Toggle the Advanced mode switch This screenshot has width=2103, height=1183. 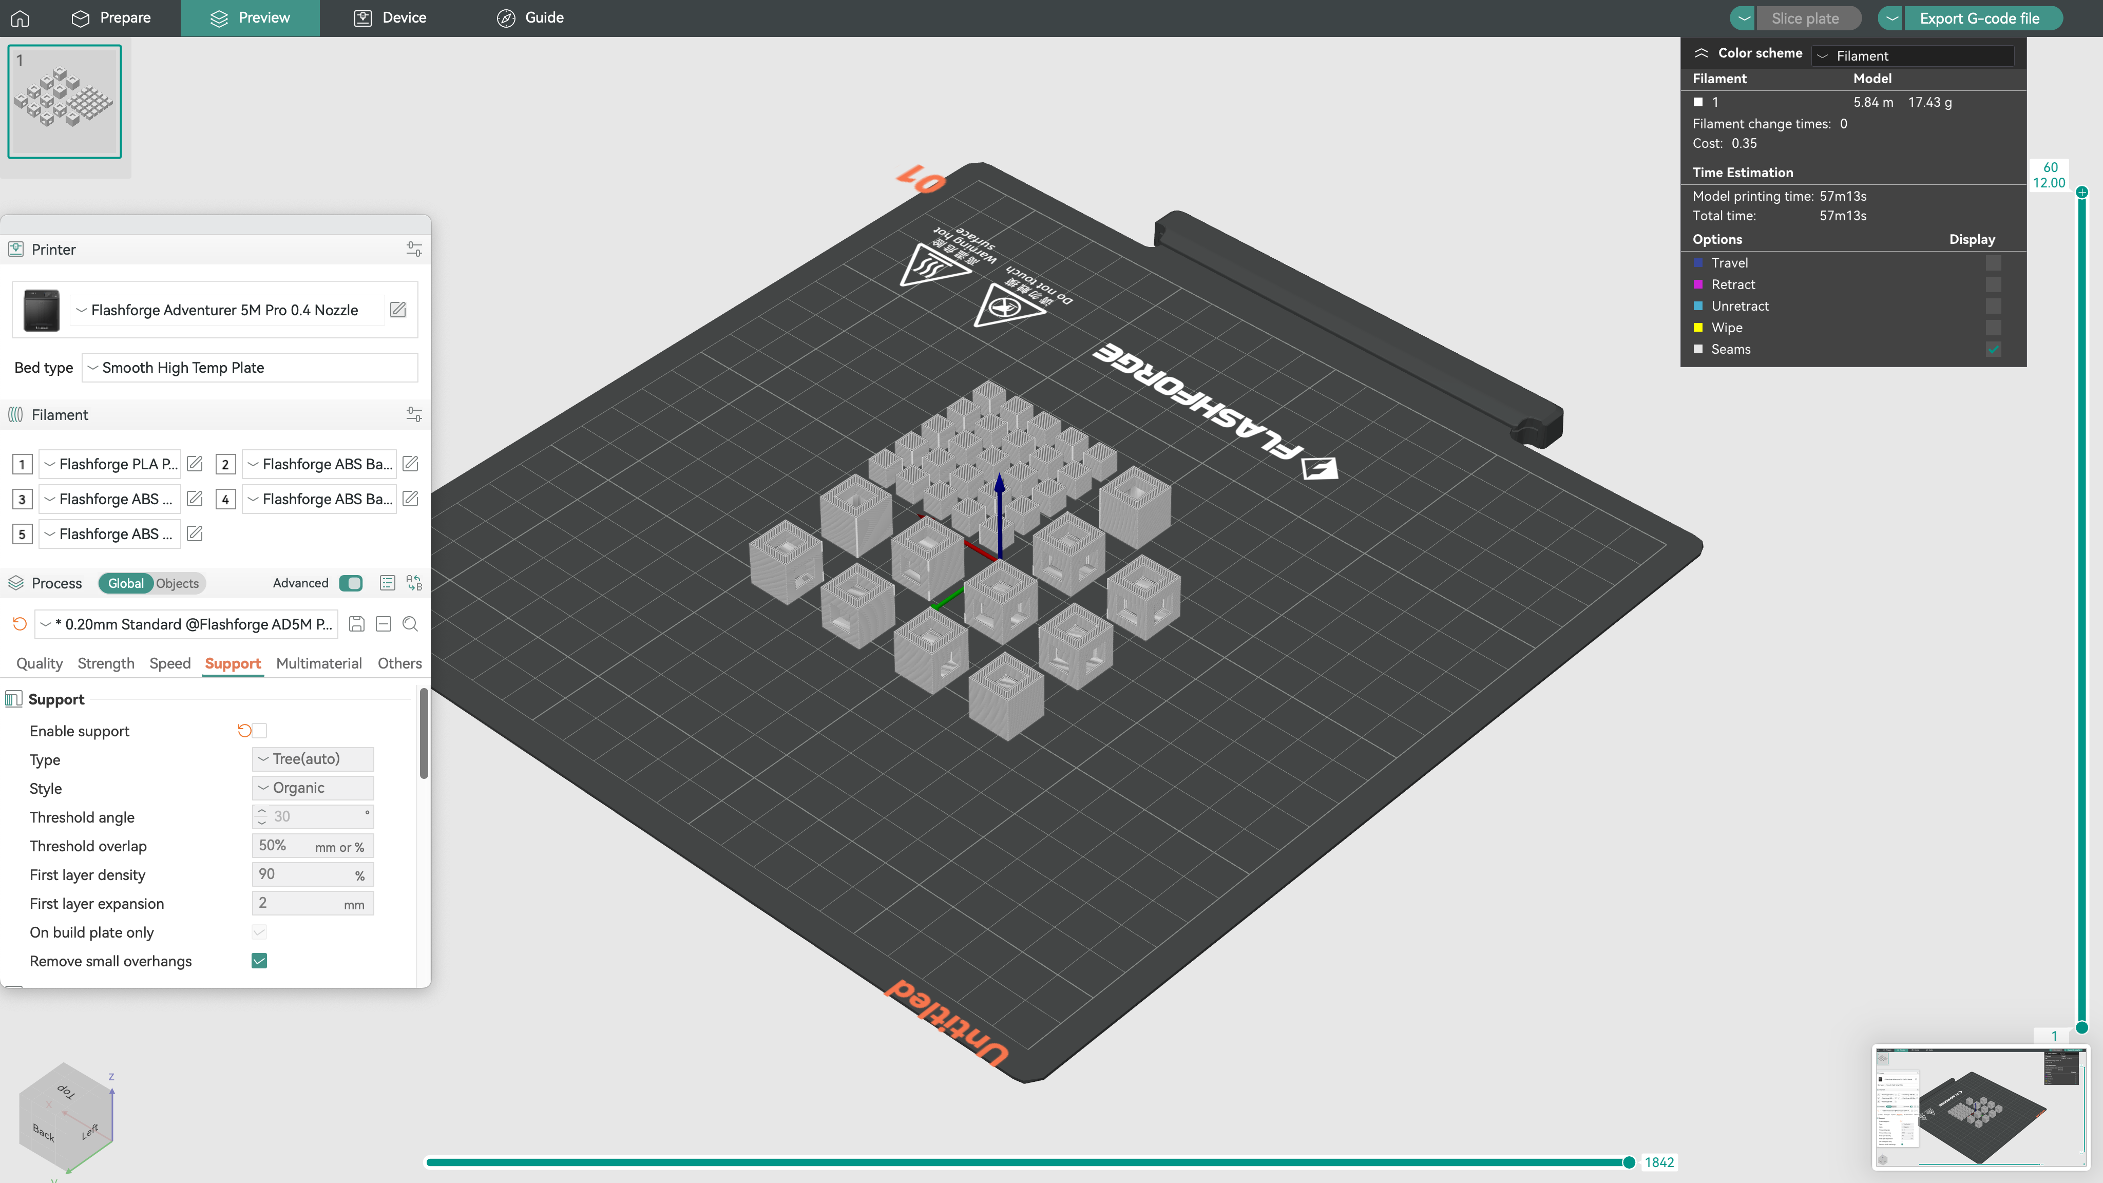coord(351,583)
